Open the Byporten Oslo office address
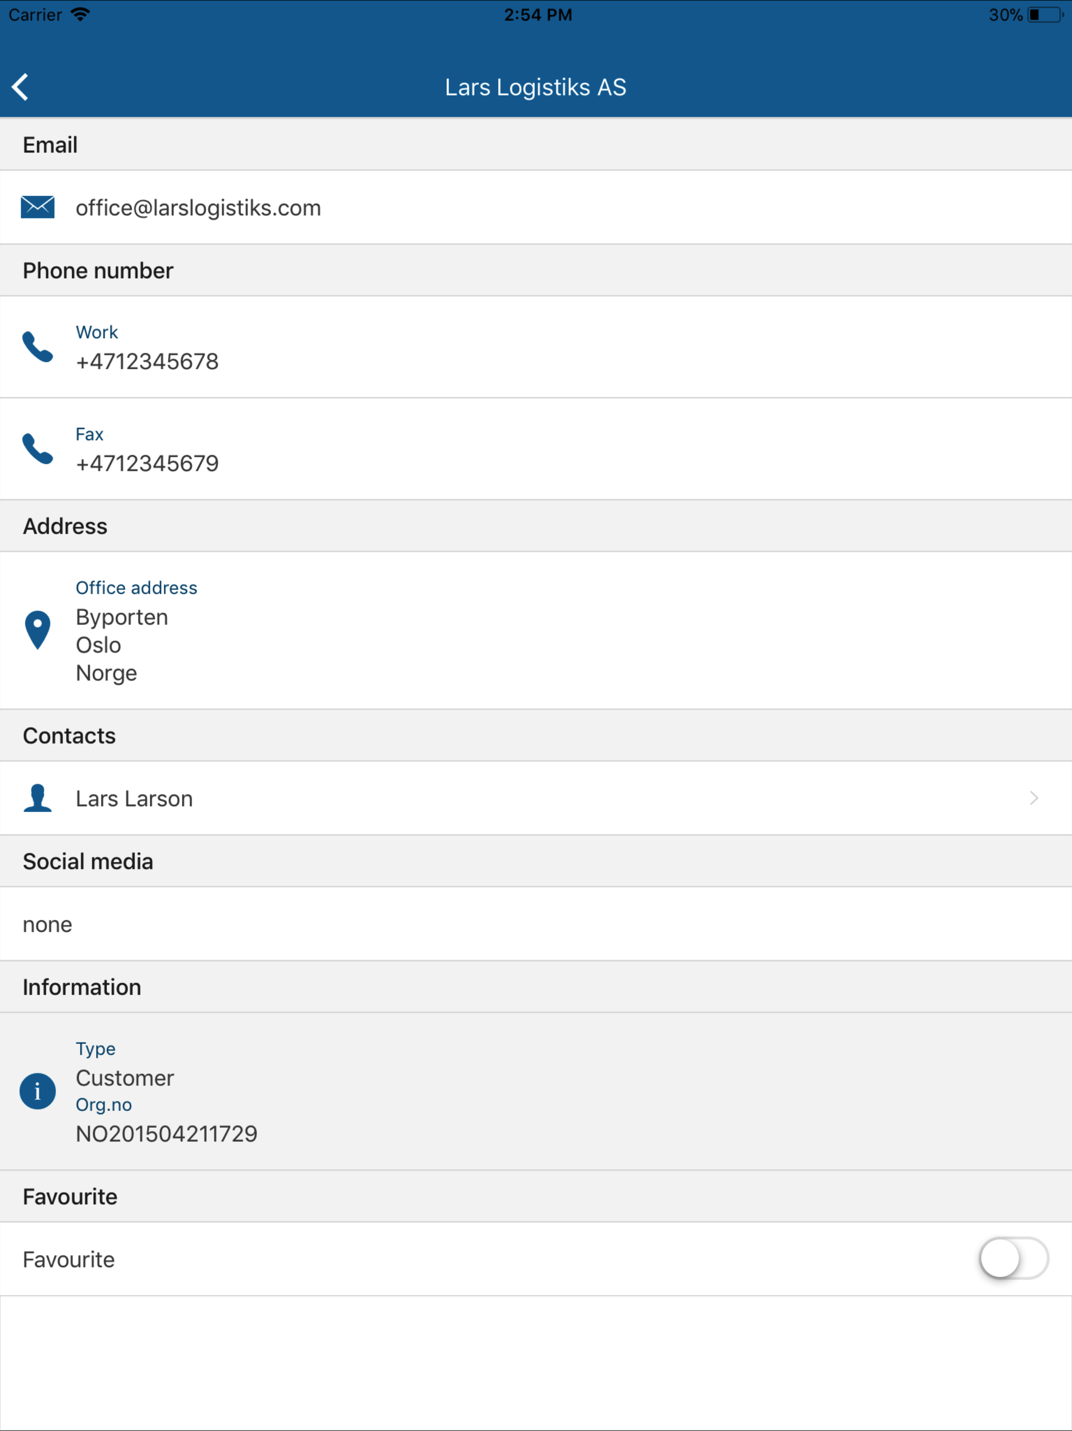 [536, 630]
